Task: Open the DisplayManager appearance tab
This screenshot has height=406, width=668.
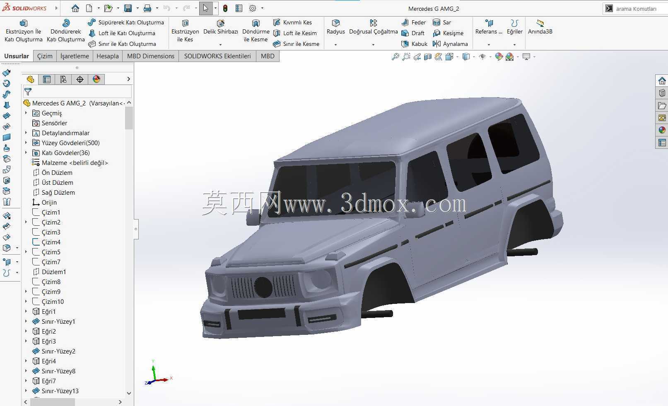Action: coord(96,79)
